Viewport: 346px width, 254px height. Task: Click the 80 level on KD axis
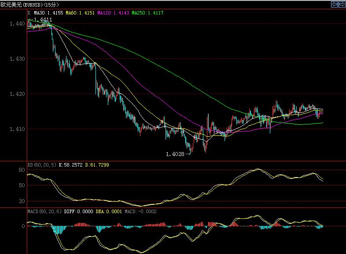coord(22,170)
